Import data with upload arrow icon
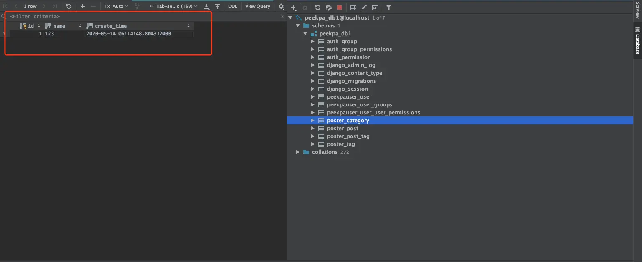Viewport: 642px width, 262px height. pos(217,6)
